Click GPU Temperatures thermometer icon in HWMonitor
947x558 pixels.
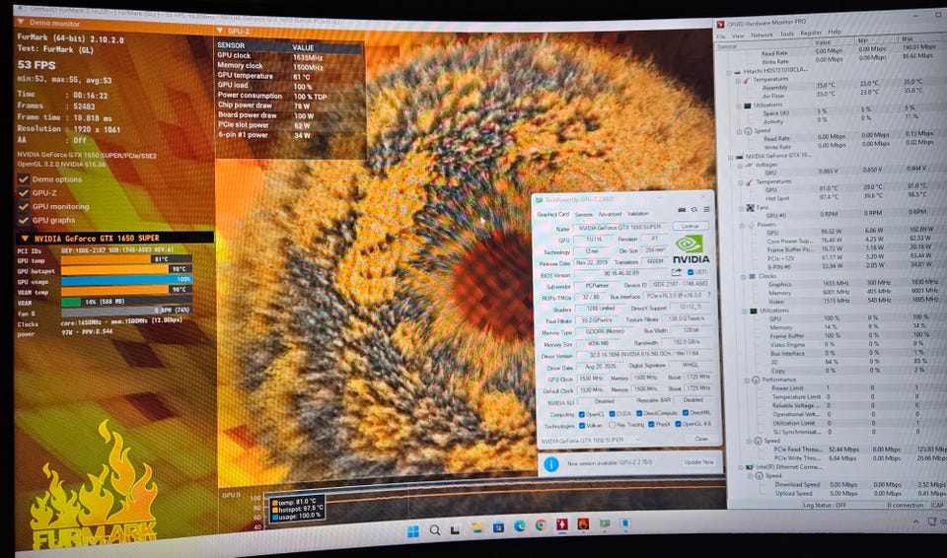(750, 181)
